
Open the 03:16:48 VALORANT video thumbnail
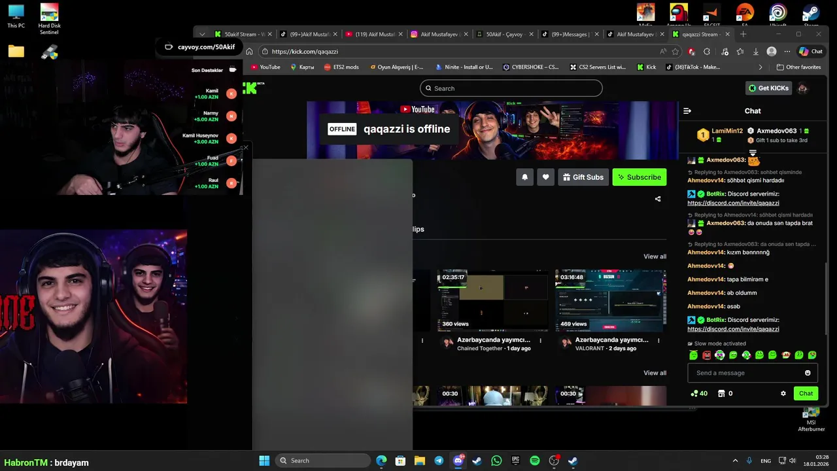coord(611,300)
